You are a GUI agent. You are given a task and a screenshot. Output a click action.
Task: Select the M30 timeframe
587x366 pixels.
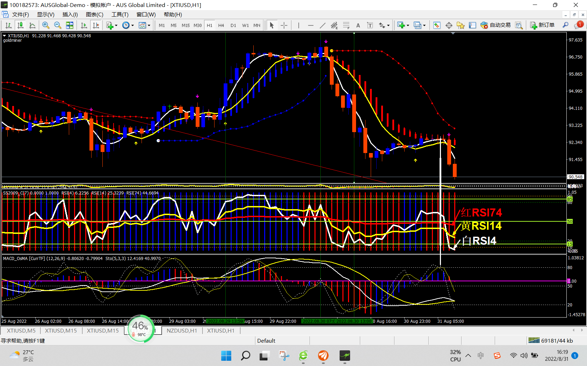(x=197, y=25)
